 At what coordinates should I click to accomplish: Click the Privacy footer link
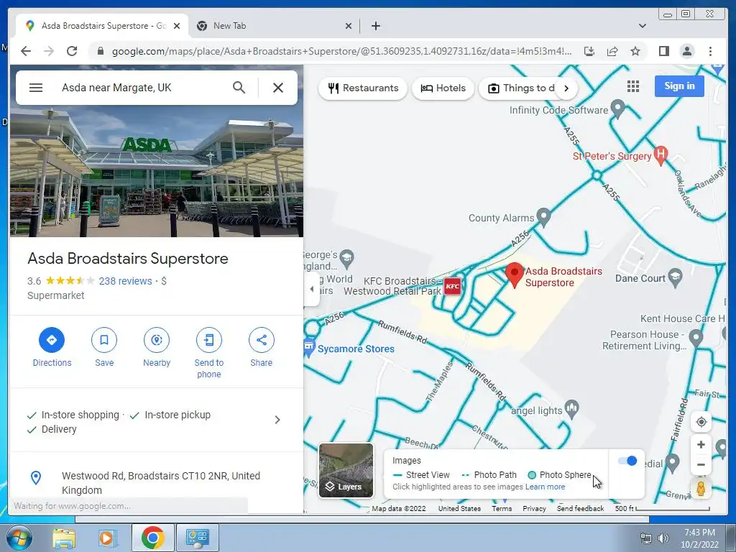pos(534,508)
